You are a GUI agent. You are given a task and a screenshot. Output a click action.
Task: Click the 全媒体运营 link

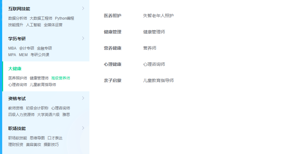click(53, 25)
